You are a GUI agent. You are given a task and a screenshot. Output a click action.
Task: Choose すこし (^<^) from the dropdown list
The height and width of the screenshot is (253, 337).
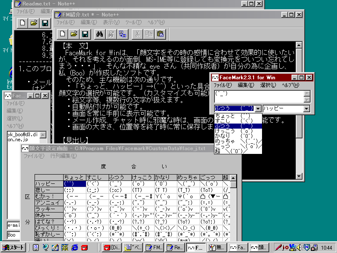click(238, 121)
